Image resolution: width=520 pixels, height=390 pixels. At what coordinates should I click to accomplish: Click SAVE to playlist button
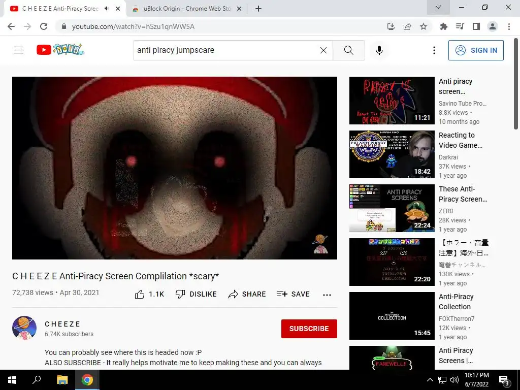(x=293, y=294)
